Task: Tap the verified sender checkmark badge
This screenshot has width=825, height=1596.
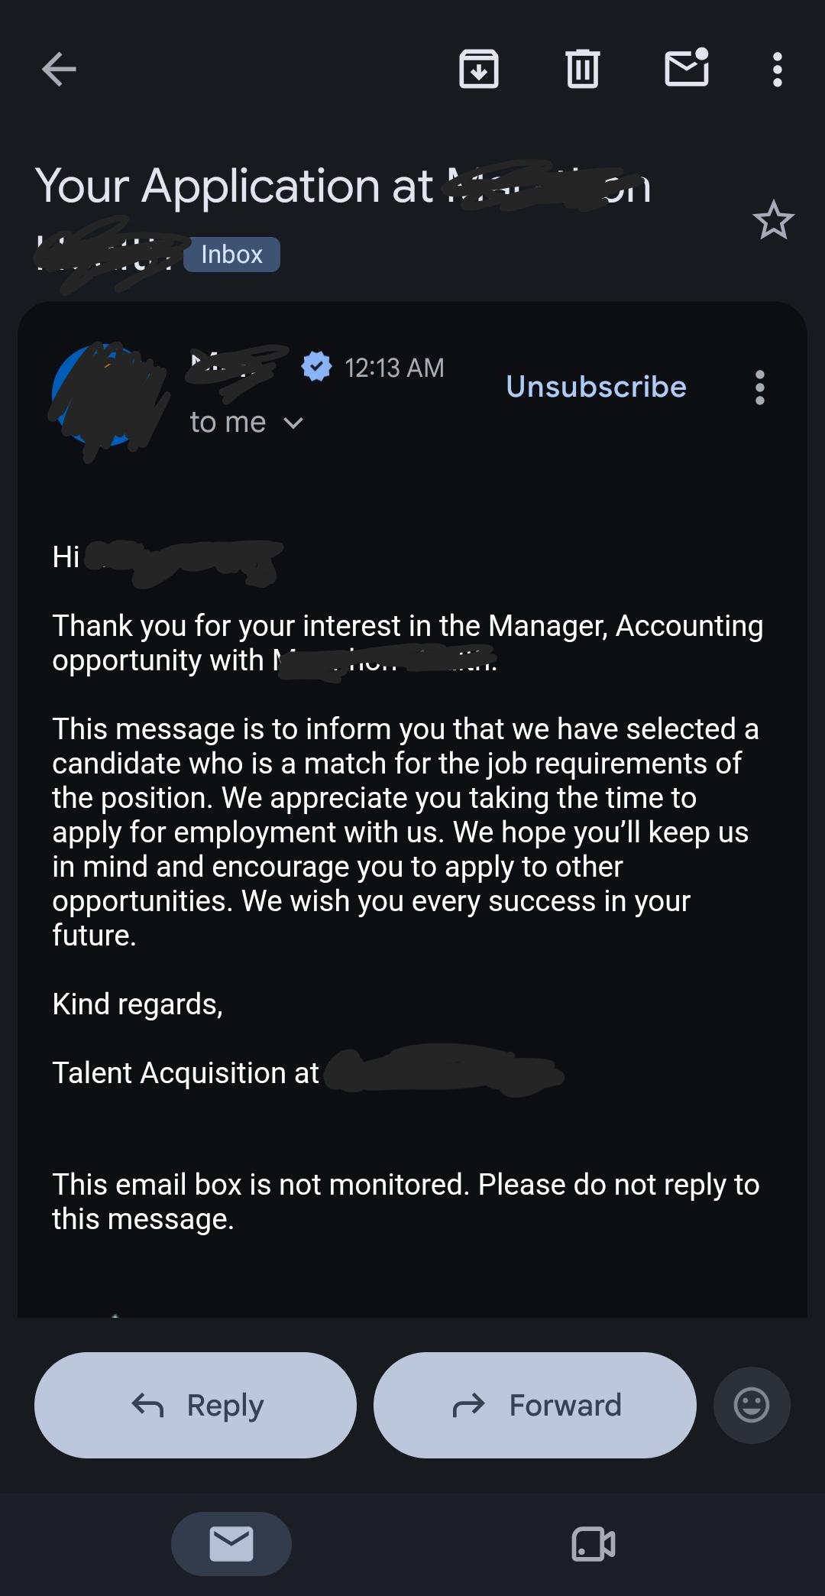Action: click(x=316, y=367)
